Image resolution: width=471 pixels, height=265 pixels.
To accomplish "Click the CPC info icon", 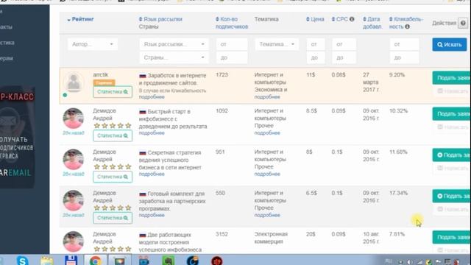I will pyautogui.click(x=352, y=19).
